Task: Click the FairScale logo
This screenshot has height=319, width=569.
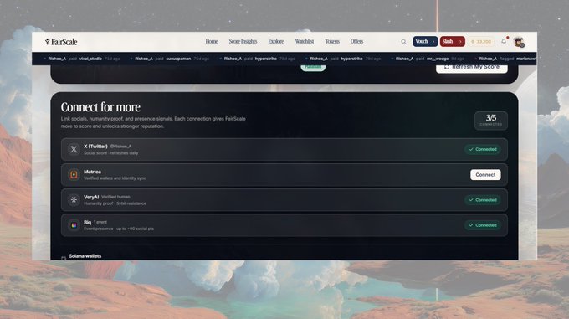Action: (61, 42)
